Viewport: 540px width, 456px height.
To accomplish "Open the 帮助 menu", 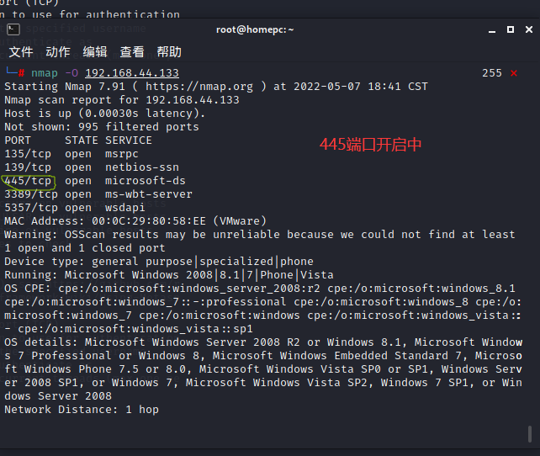I will point(169,52).
